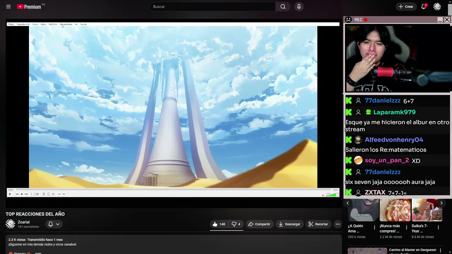The height and width of the screenshot is (254, 452).
Task: Seek on the VLC progress bar
Action: pyautogui.click(x=173, y=190)
